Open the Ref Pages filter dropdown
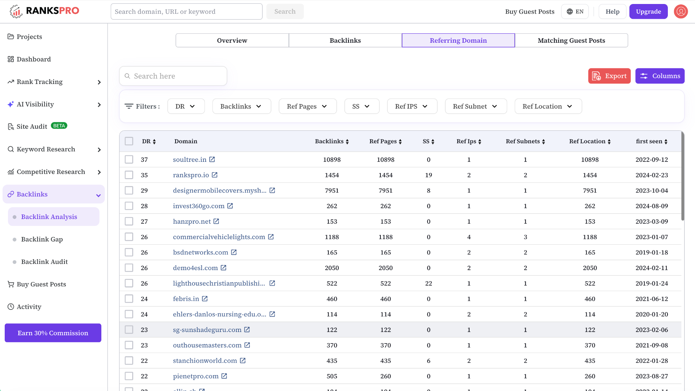Viewport: 695px width, 391px height. pos(308,106)
